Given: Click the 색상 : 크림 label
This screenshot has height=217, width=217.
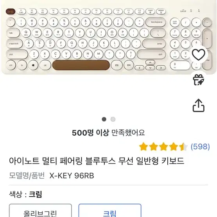Looking at the screenshot, I should (25, 194).
